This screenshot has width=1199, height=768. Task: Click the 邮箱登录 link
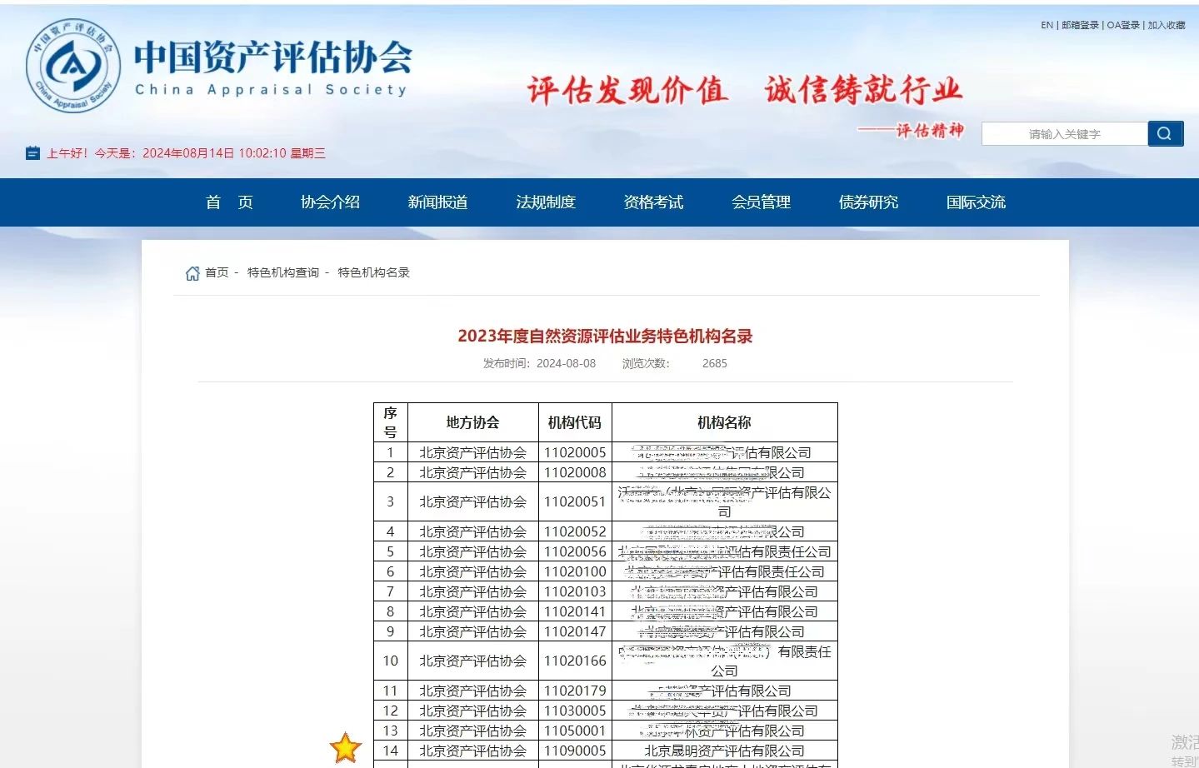pos(1080,25)
